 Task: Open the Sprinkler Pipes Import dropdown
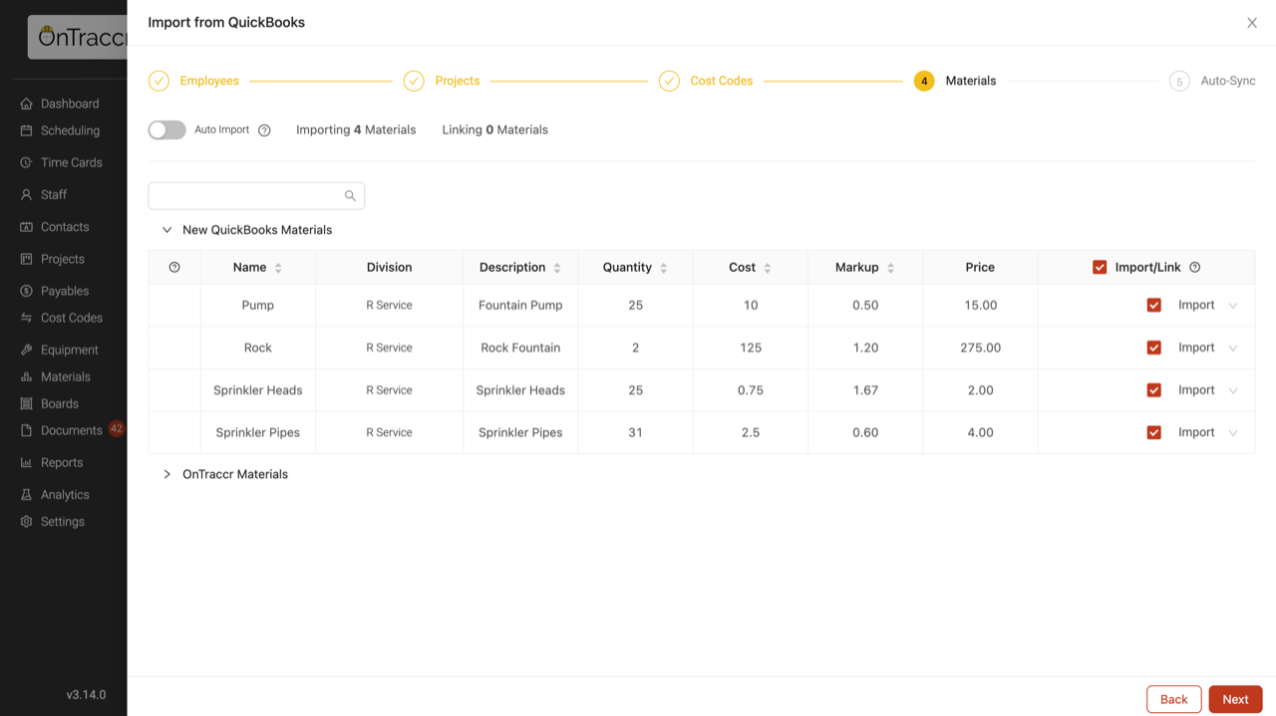[1207, 432]
